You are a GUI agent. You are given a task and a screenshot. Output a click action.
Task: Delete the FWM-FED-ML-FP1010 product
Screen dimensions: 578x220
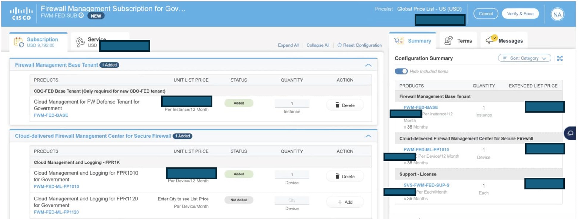[x=345, y=176]
